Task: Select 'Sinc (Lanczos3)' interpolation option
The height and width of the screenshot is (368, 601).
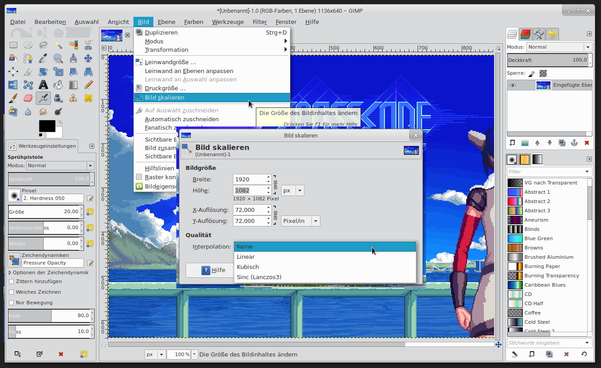Action: (x=325, y=277)
